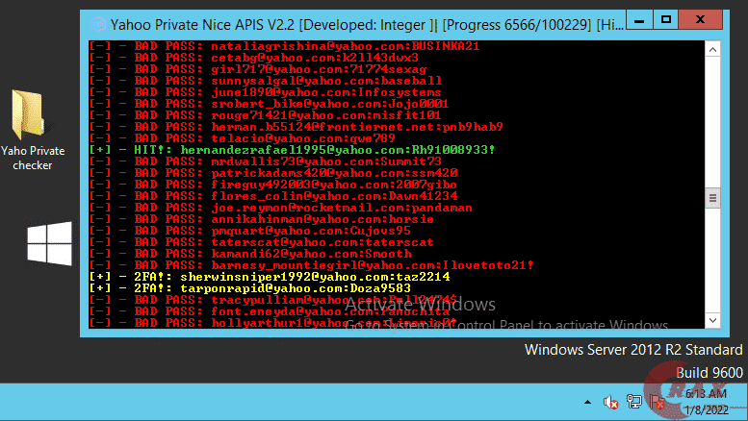Click the console scrollbar up arrow
Viewport: 748px width, 421px height.
point(712,50)
